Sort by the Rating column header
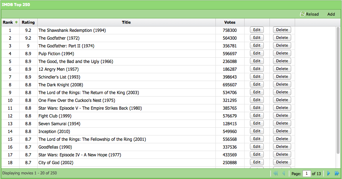The width and height of the screenshot is (342, 179). [x=28, y=22]
